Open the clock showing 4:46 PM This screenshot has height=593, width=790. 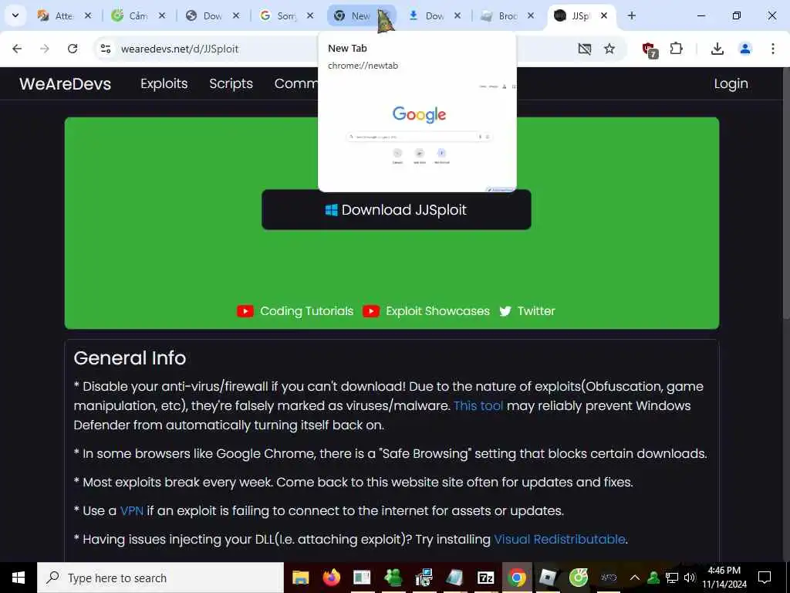[724, 578]
